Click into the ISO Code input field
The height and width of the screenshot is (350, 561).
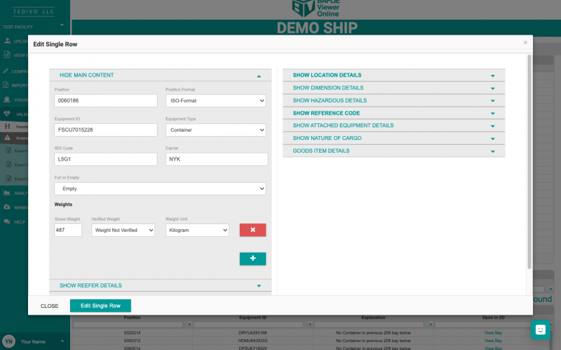(106, 159)
